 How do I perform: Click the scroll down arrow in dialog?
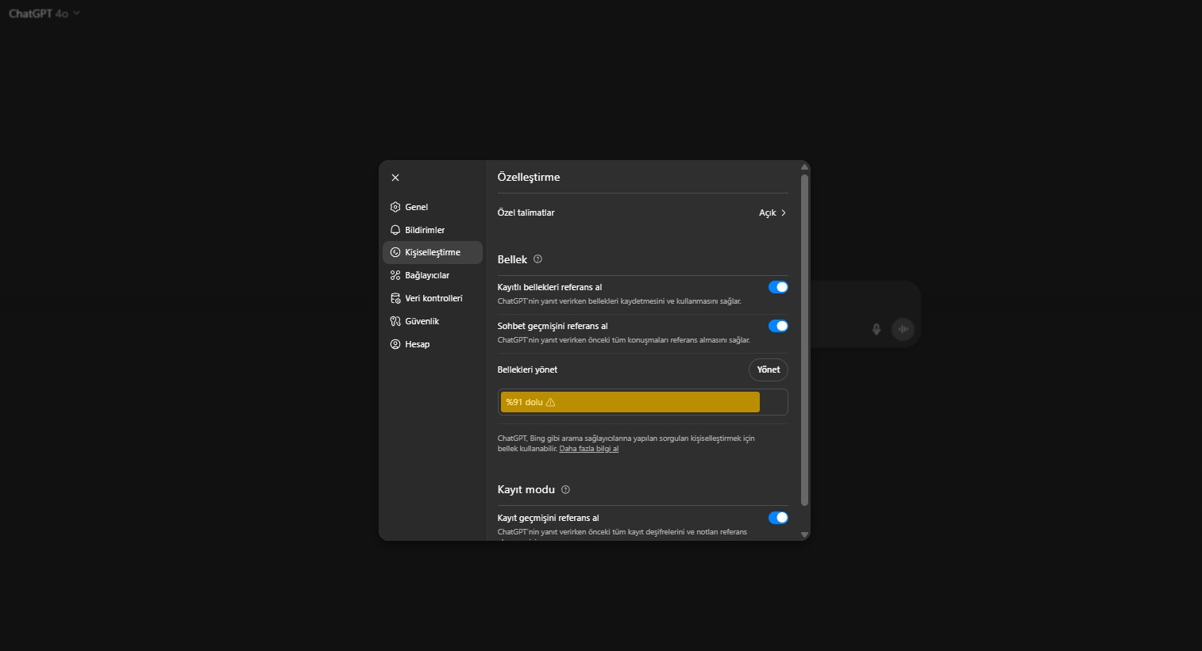coord(804,535)
